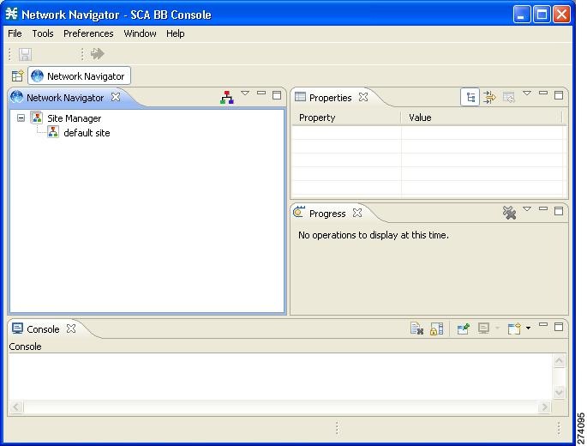This screenshot has height=446, width=587.
Task: Click console horizontal scrollbar right arrow
Action: pos(545,407)
